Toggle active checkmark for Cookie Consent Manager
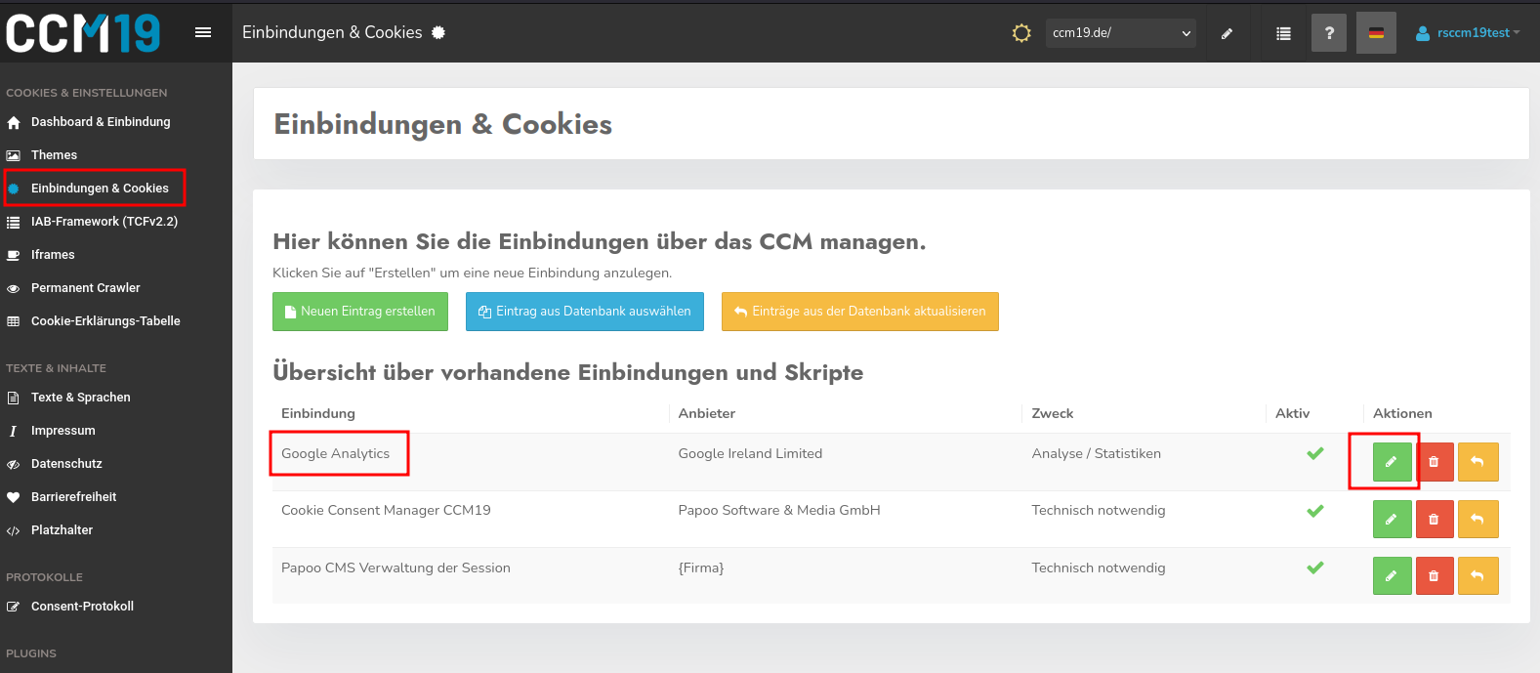Viewport: 1540px width, 673px height. point(1315,511)
